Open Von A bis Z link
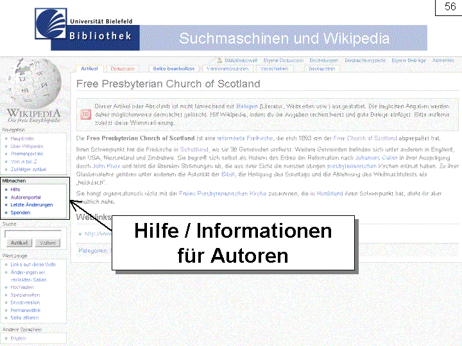 click(x=24, y=161)
